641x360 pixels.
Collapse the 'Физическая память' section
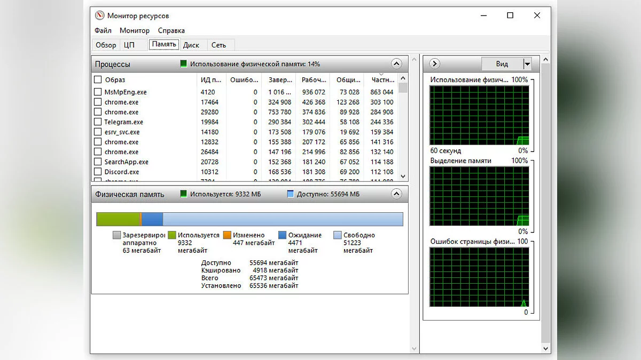[396, 194]
